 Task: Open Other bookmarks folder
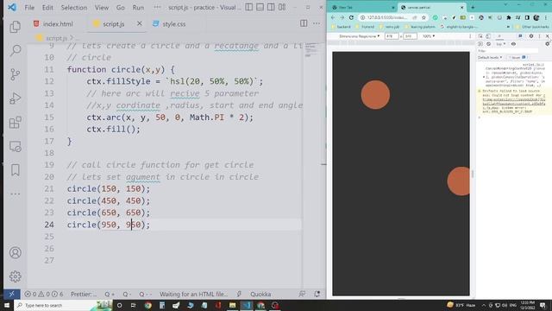coord(532,27)
